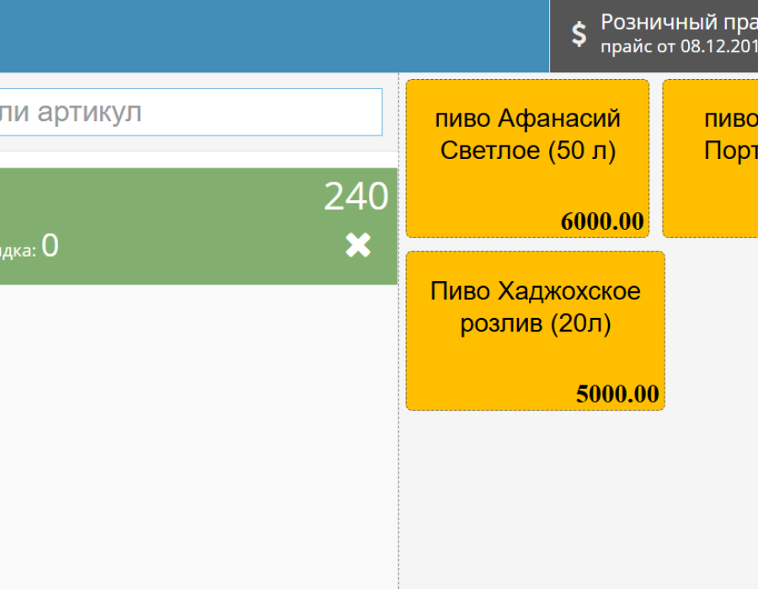The width and height of the screenshot is (758, 589).
Task: Open the Розничный прайс selector
Action: pos(654,36)
